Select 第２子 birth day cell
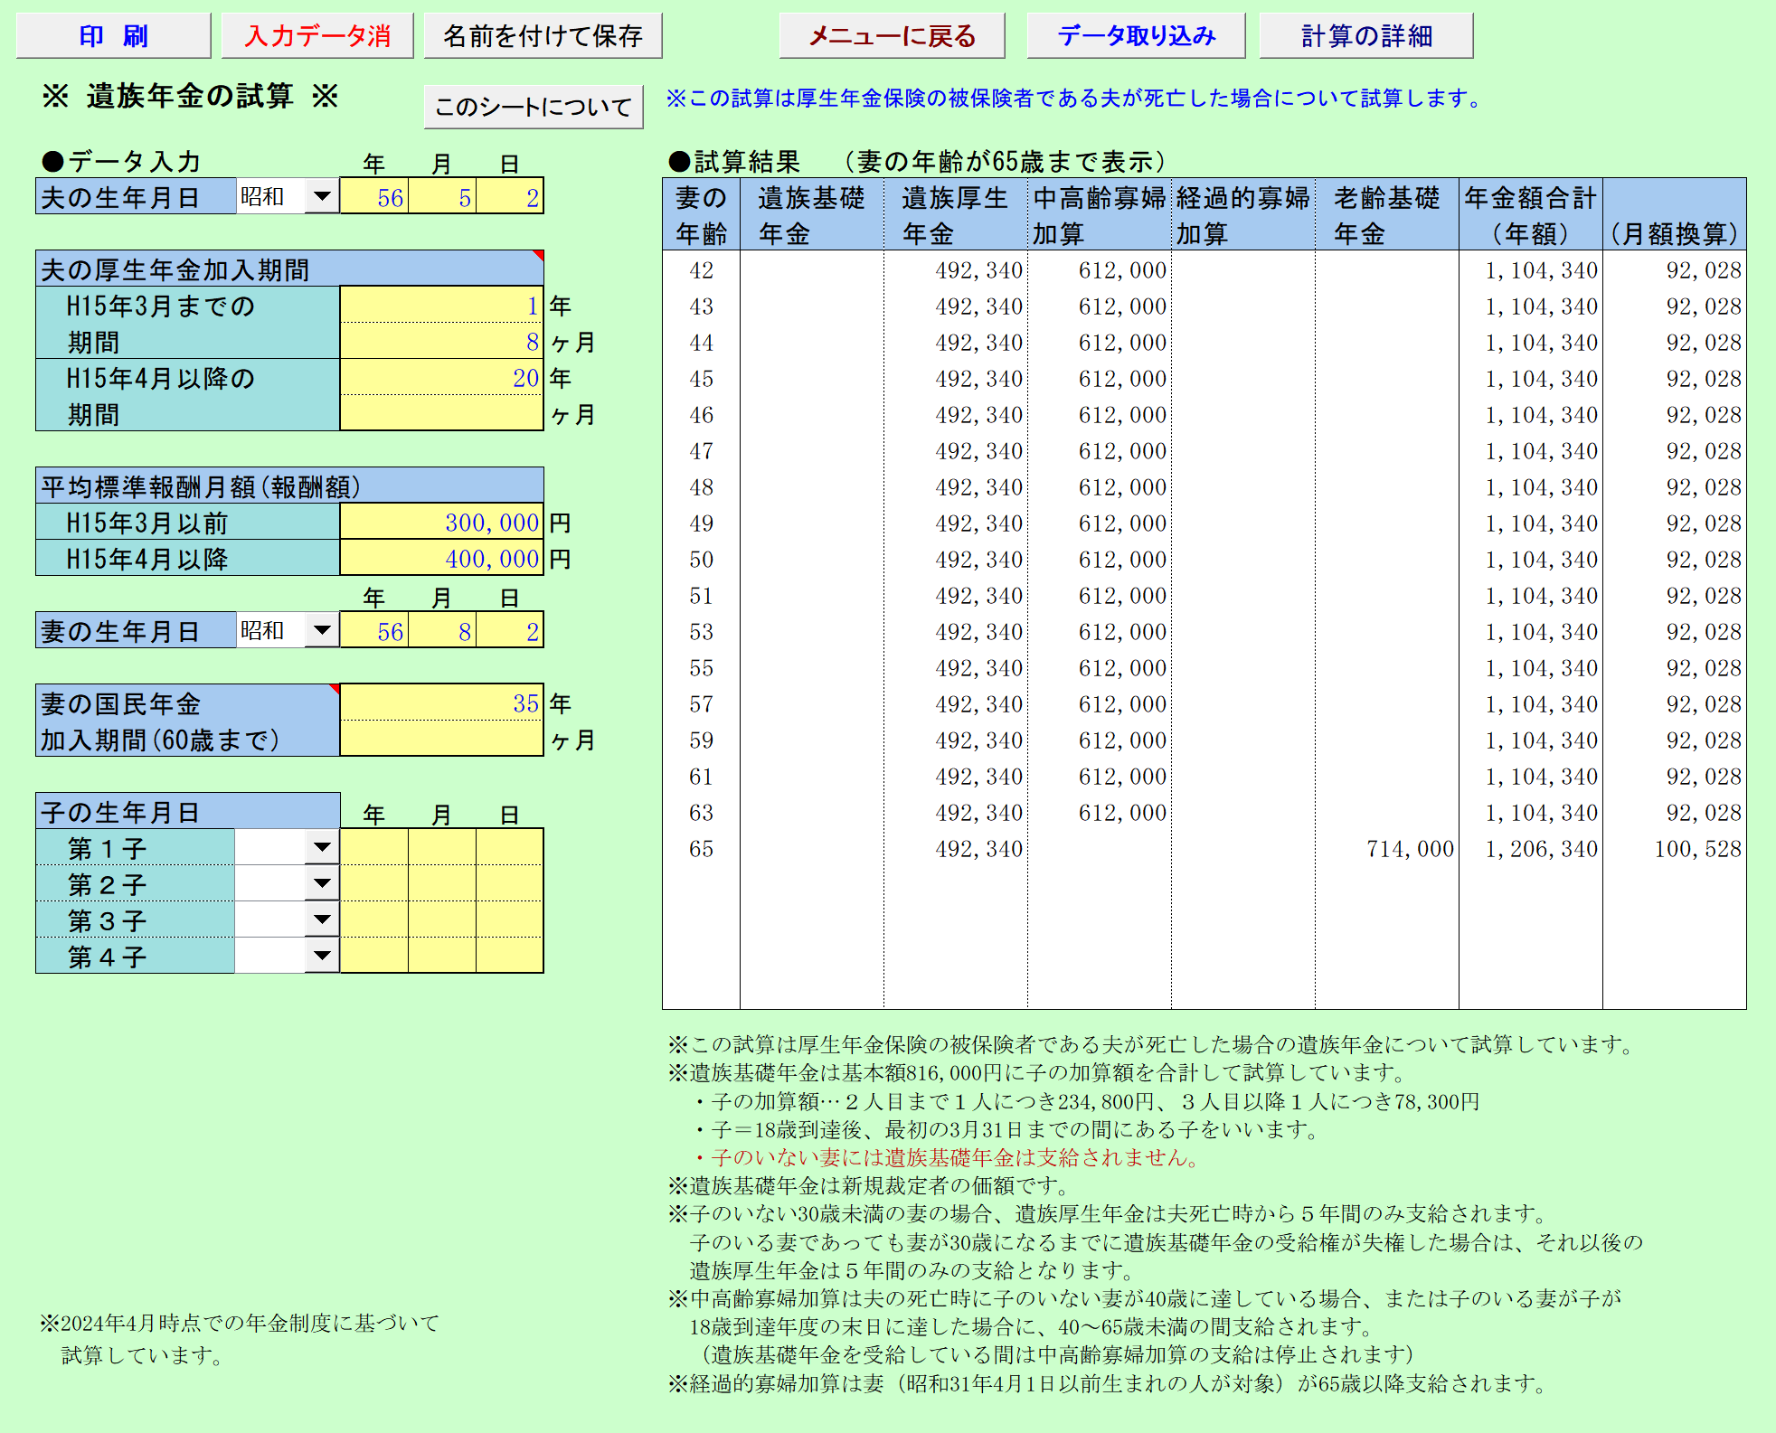This screenshot has height=1433, width=1776. (x=510, y=883)
